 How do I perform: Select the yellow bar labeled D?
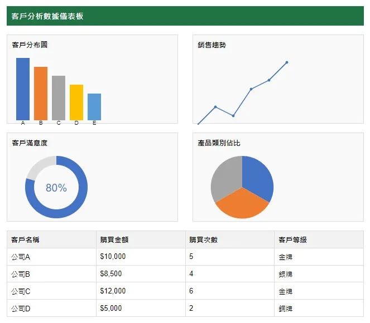pos(76,102)
